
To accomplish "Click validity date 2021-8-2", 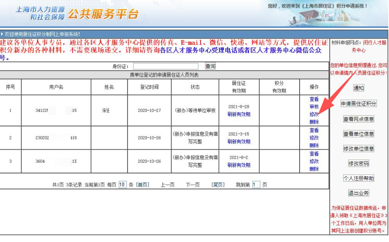I will point(239,157).
